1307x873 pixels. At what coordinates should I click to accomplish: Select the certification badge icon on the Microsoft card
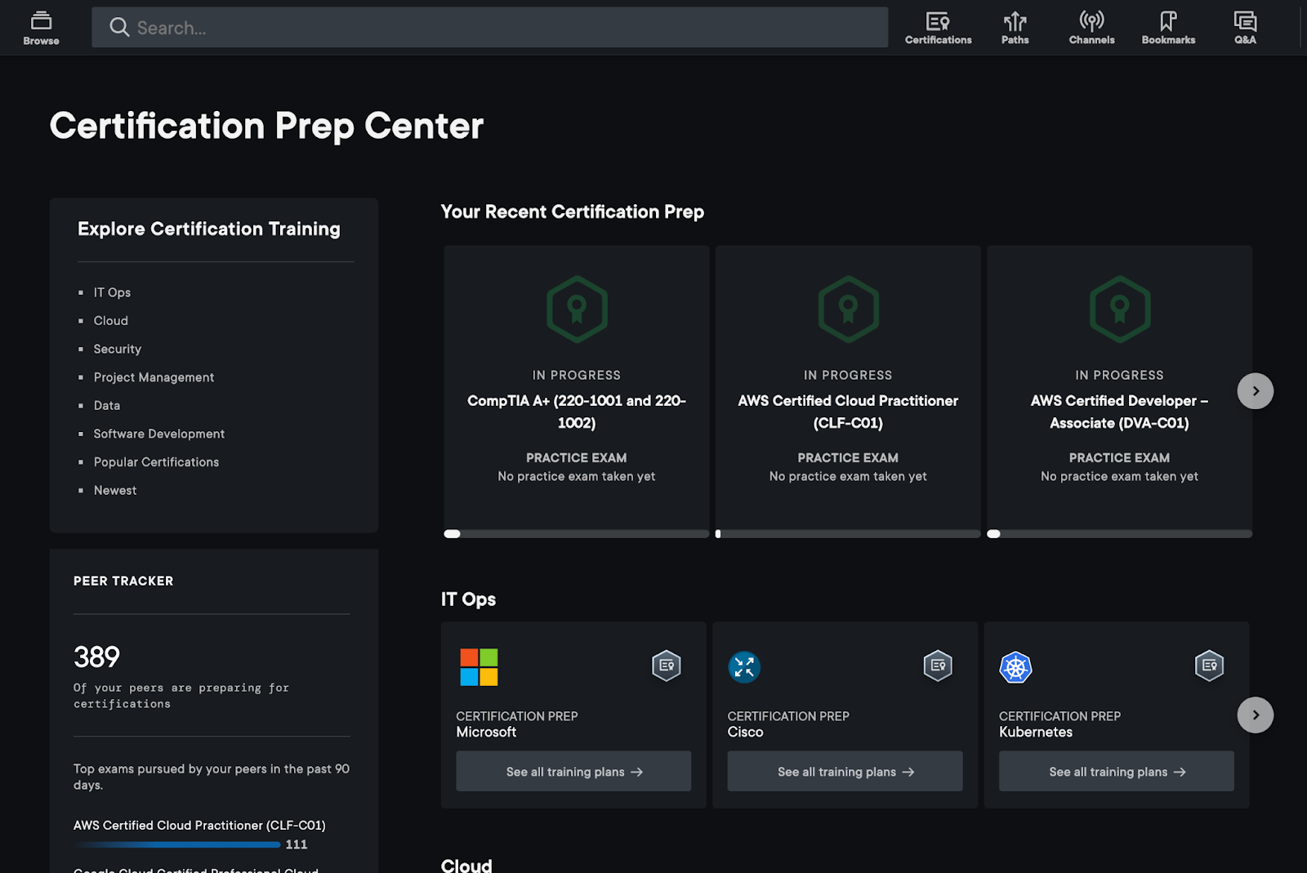pyautogui.click(x=665, y=666)
